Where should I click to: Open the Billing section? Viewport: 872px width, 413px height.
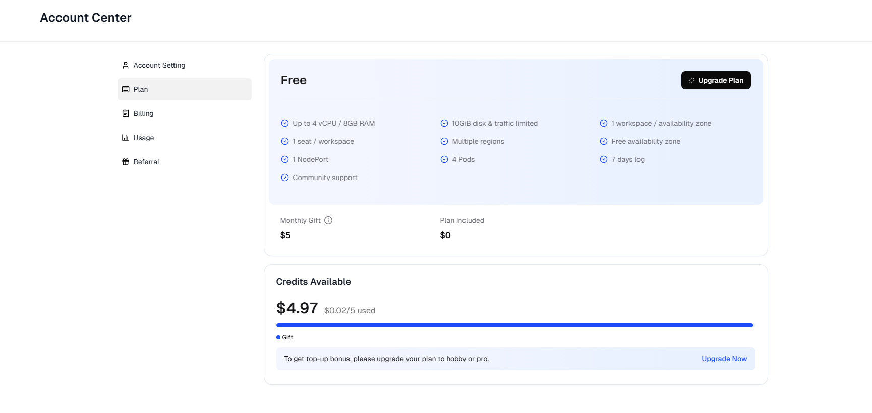[x=143, y=113]
